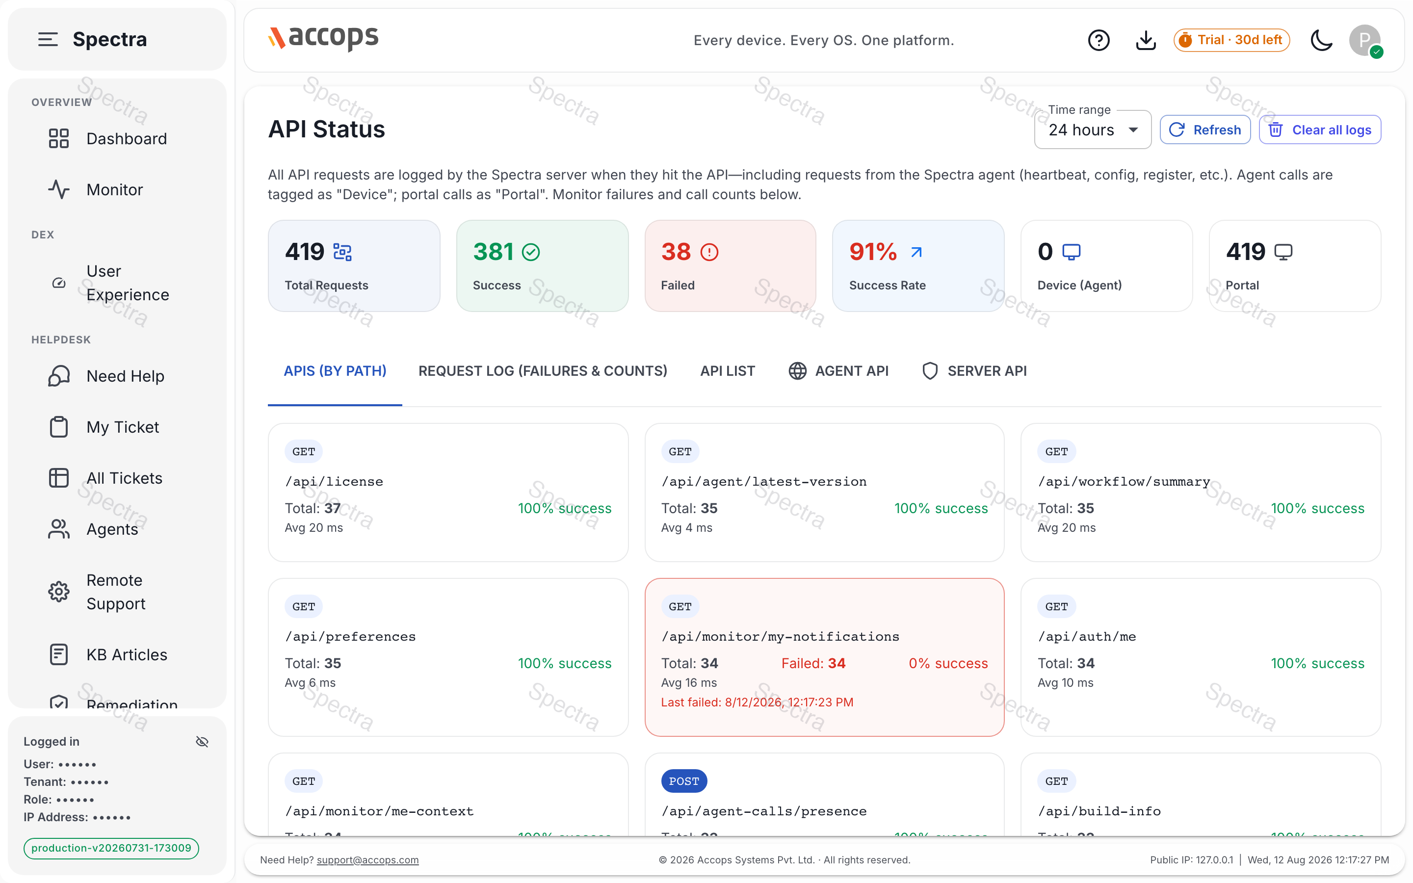
Task: Open the user profile avatar
Action: point(1365,40)
